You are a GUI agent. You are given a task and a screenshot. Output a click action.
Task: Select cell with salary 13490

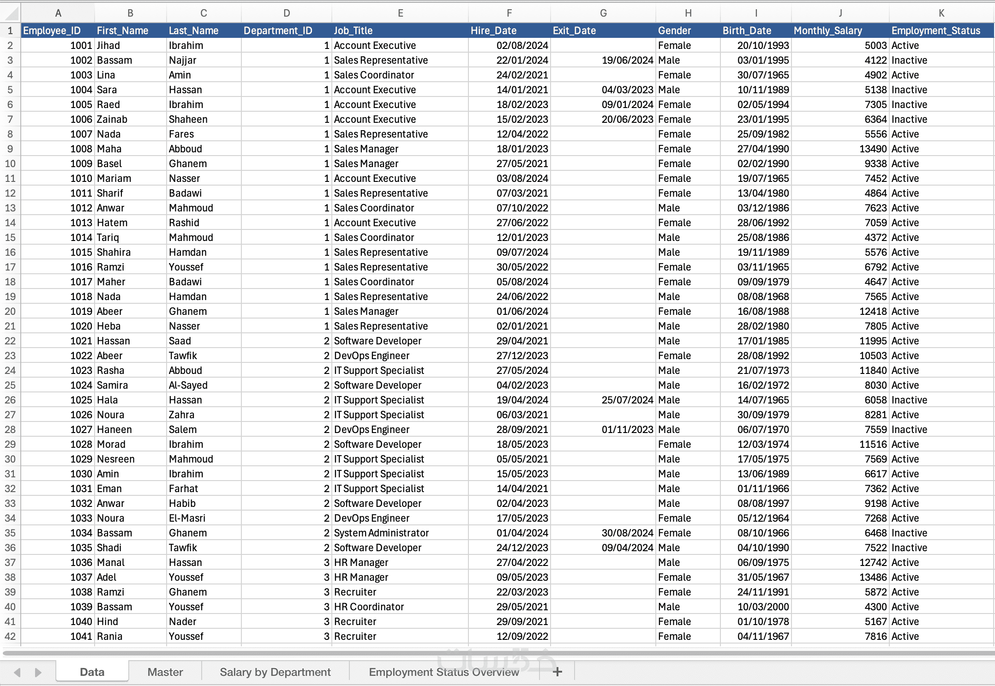point(840,149)
